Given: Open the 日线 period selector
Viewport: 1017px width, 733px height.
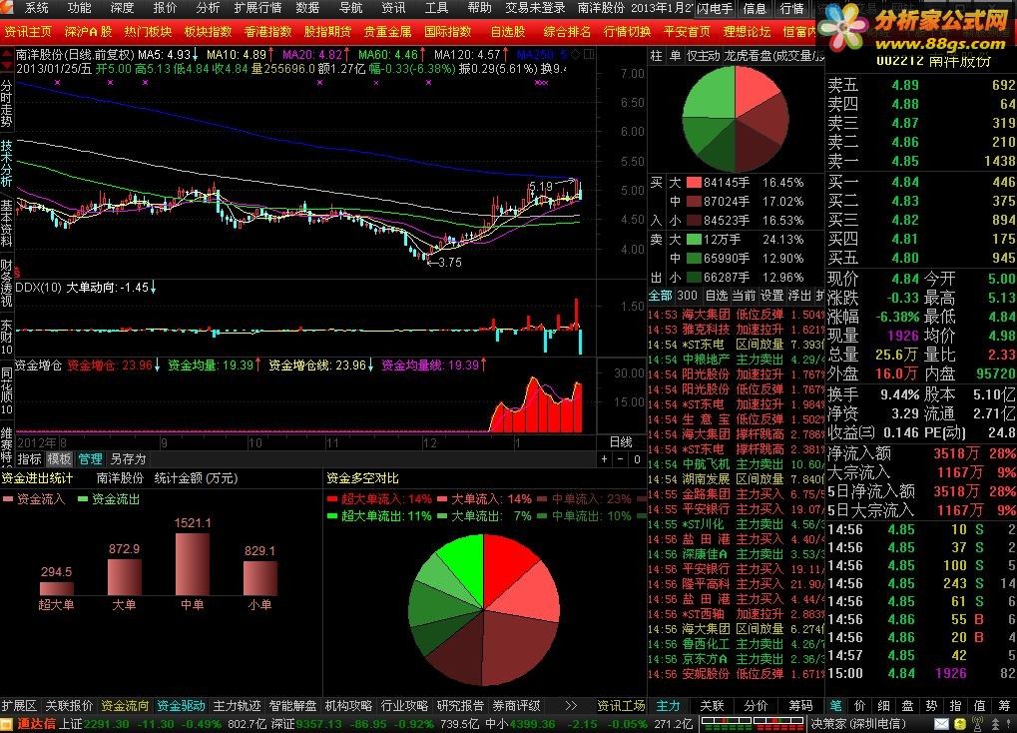Looking at the screenshot, I should 621,441.
